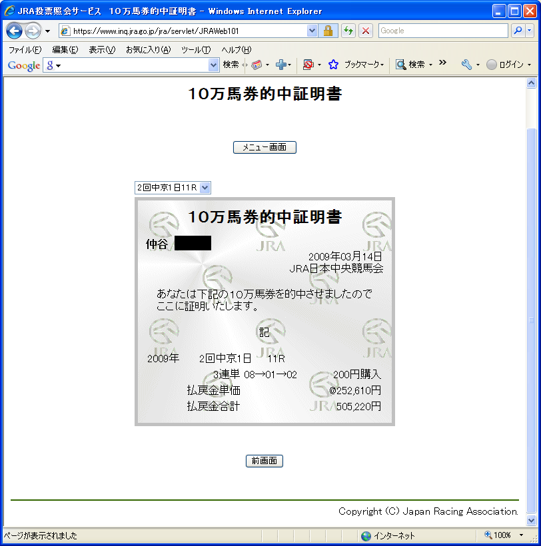The height and width of the screenshot is (546, 541).
Task: Click the Google search box in toolbar
Action: [443, 31]
